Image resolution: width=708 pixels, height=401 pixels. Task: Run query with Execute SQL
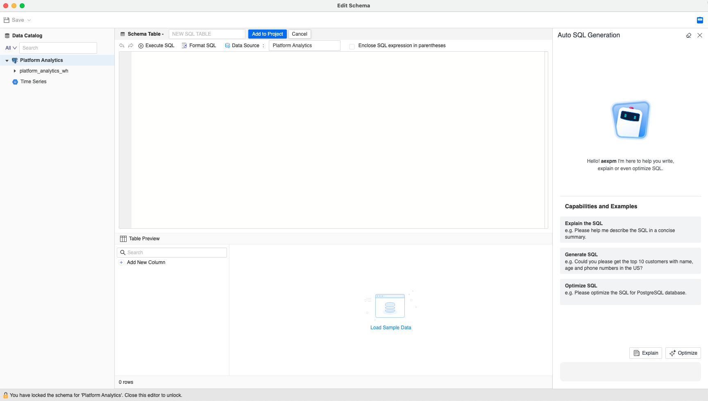pyautogui.click(x=156, y=46)
